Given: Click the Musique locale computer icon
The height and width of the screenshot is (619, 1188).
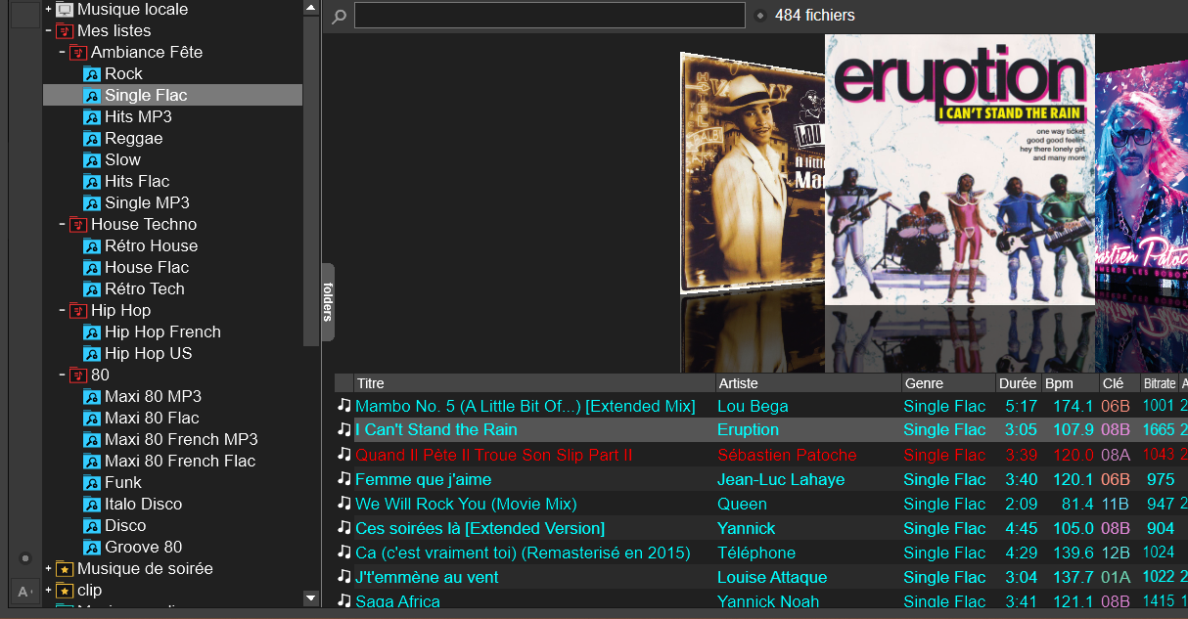Looking at the screenshot, I should tap(65, 9).
